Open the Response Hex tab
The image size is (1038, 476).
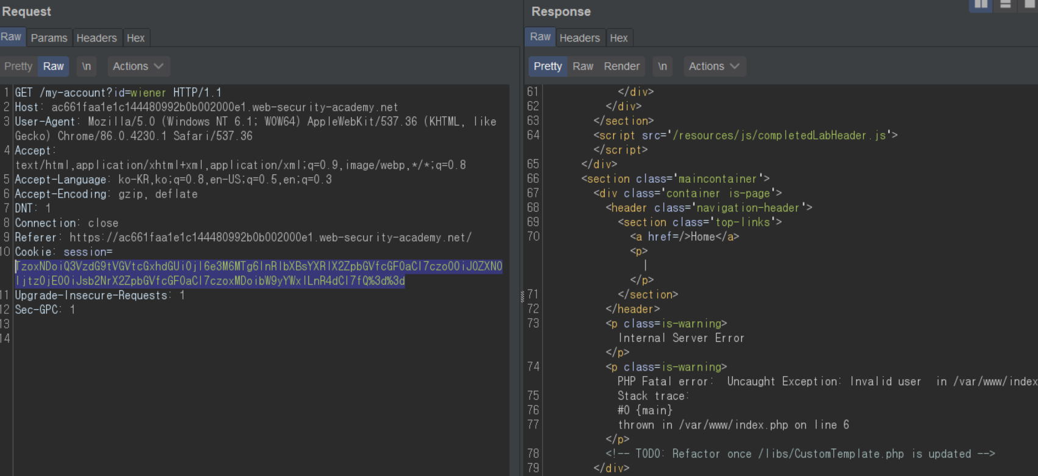[x=618, y=38]
